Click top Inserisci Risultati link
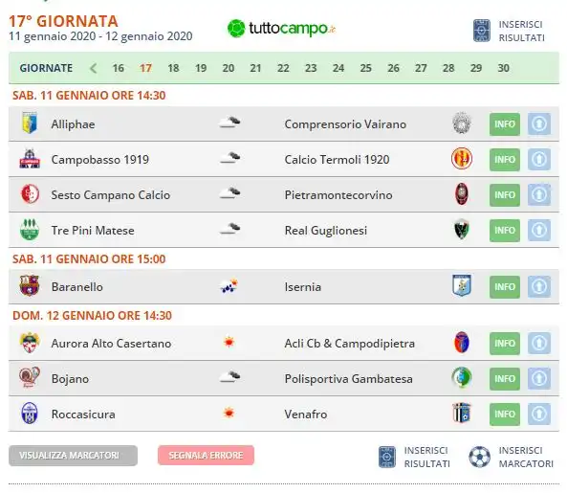 pyautogui.click(x=509, y=32)
